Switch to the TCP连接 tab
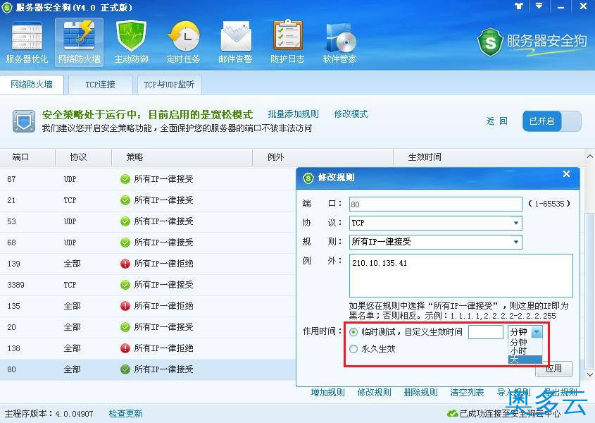Image resolution: width=595 pixels, height=423 pixels. click(x=100, y=85)
